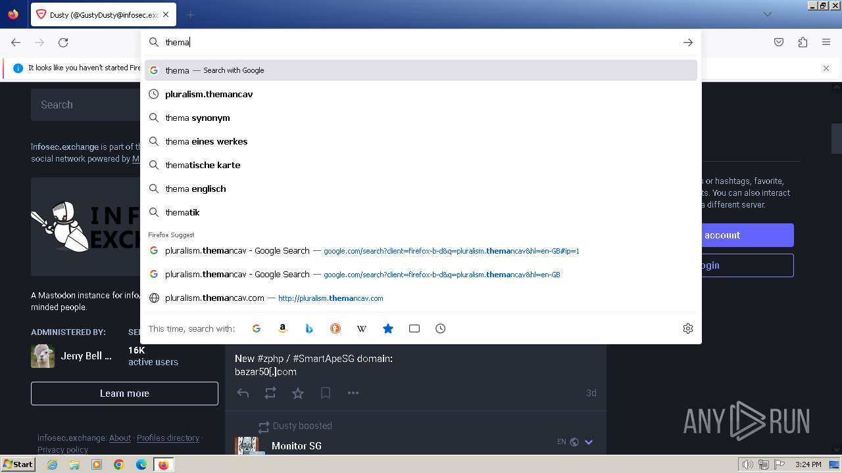Open search settings gear icon
The image size is (842, 473).
point(688,328)
